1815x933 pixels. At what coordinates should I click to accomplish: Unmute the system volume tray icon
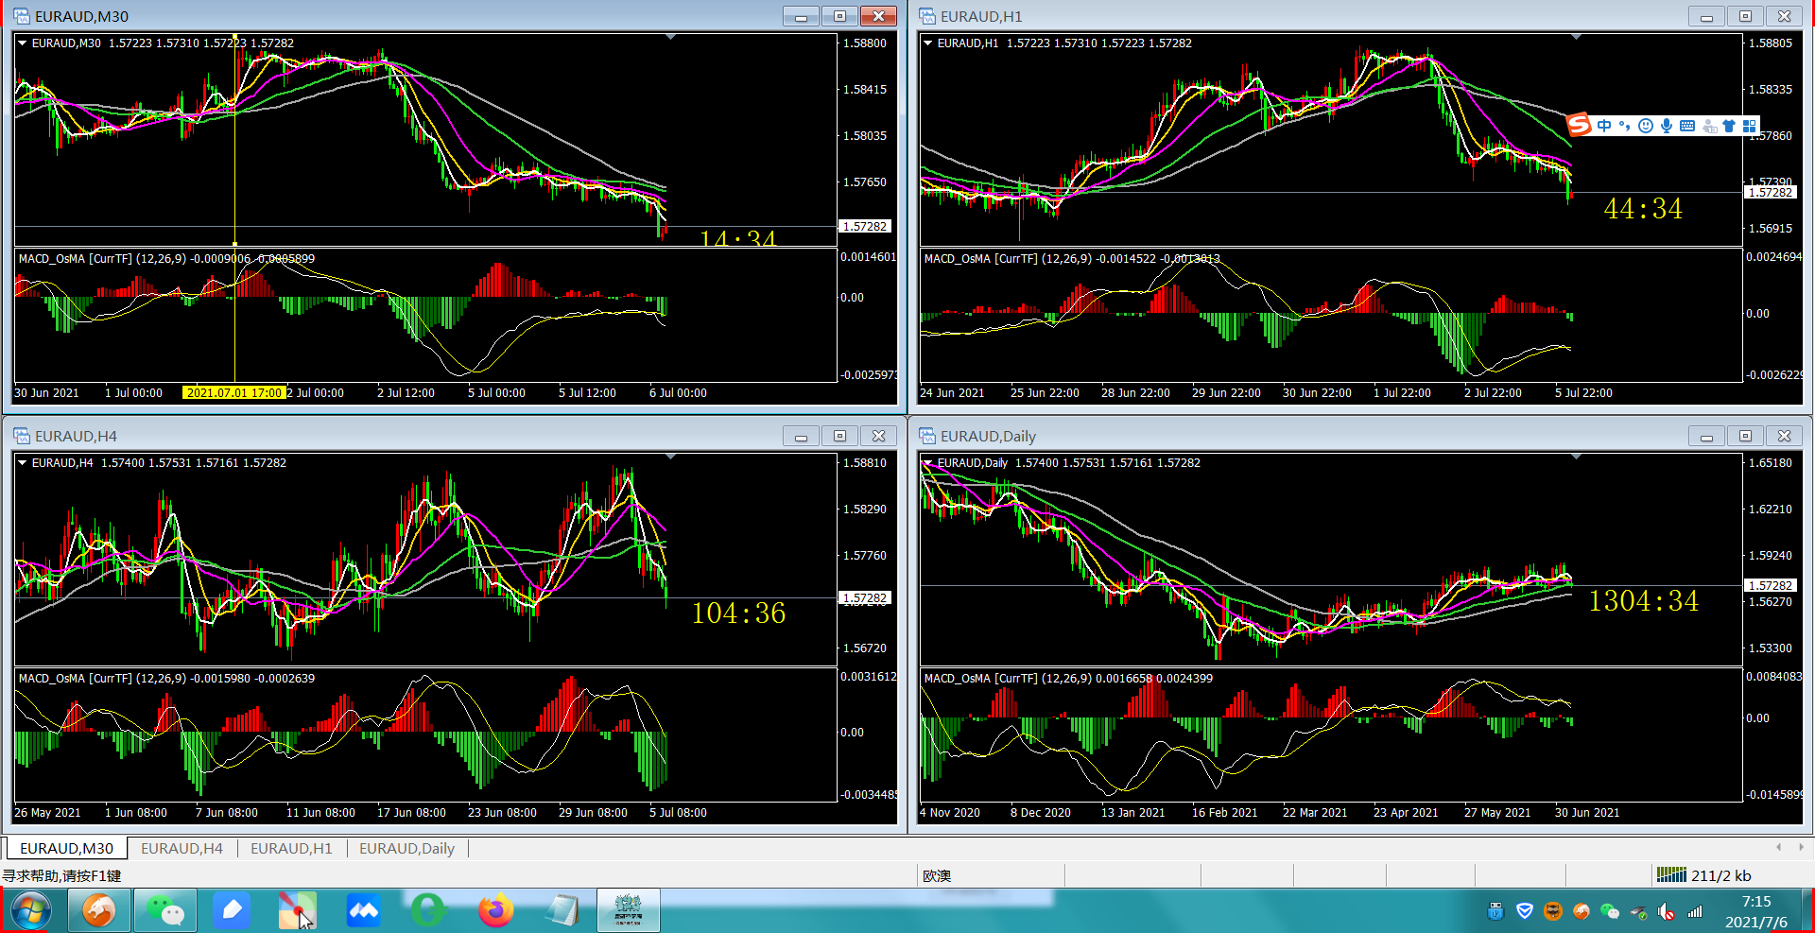tap(1667, 911)
